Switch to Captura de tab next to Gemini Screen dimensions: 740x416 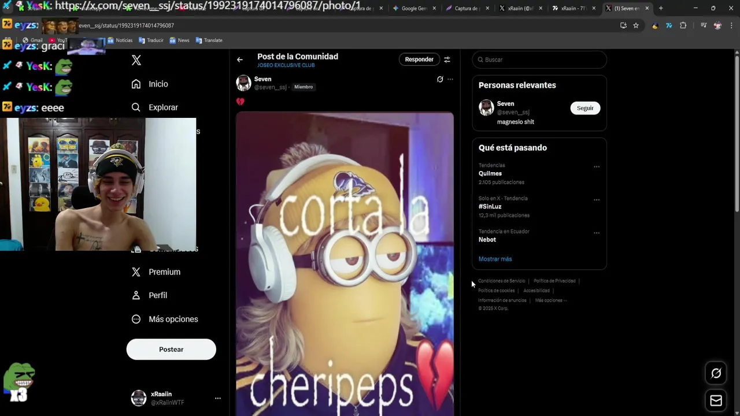[x=467, y=8]
